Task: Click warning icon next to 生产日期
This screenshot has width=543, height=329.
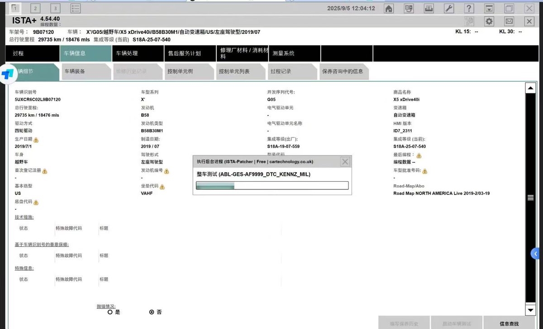Action: pos(36,140)
